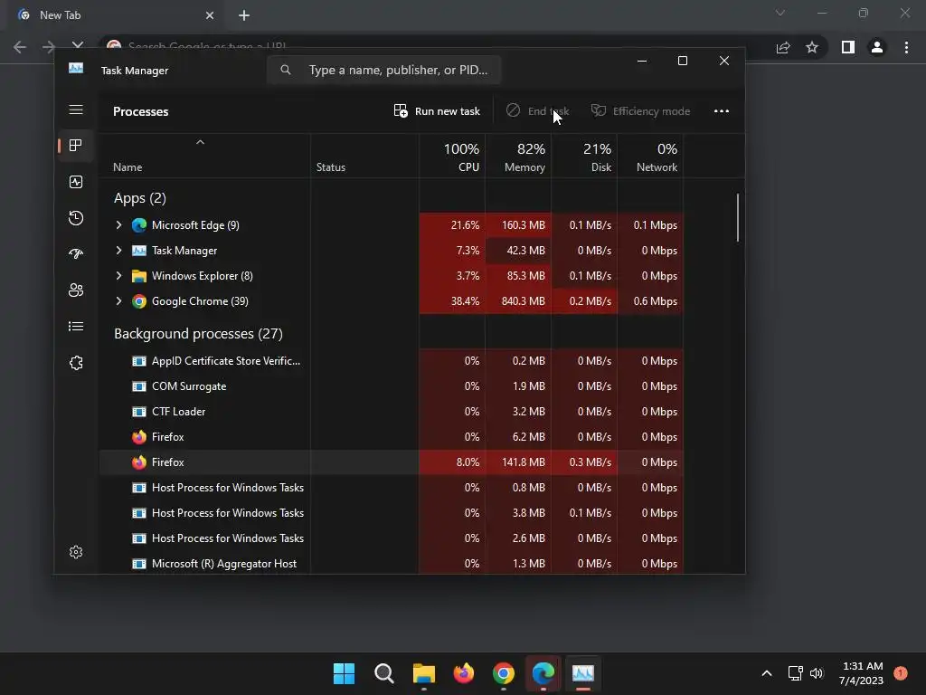Expand the Google Chrome (39) process group
The width and height of the screenshot is (926, 695).
[118, 301]
